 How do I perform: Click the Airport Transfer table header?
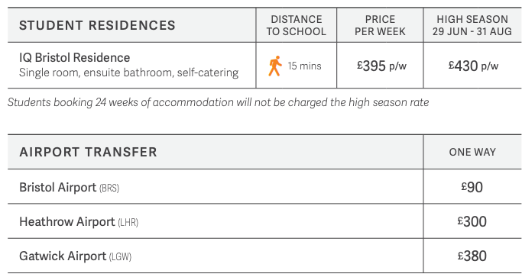88,152
